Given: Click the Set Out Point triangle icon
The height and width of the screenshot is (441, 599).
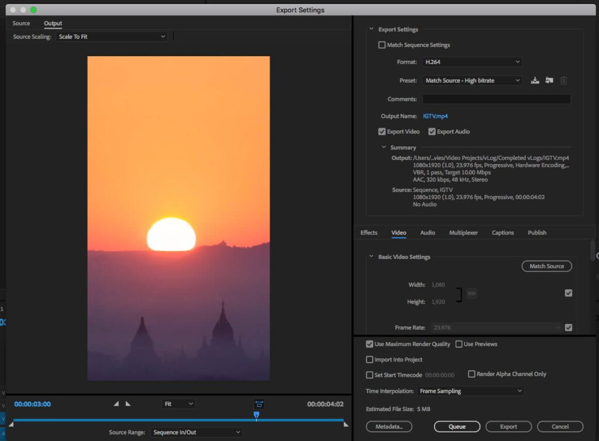Looking at the screenshot, I should [x=128, y=404].
